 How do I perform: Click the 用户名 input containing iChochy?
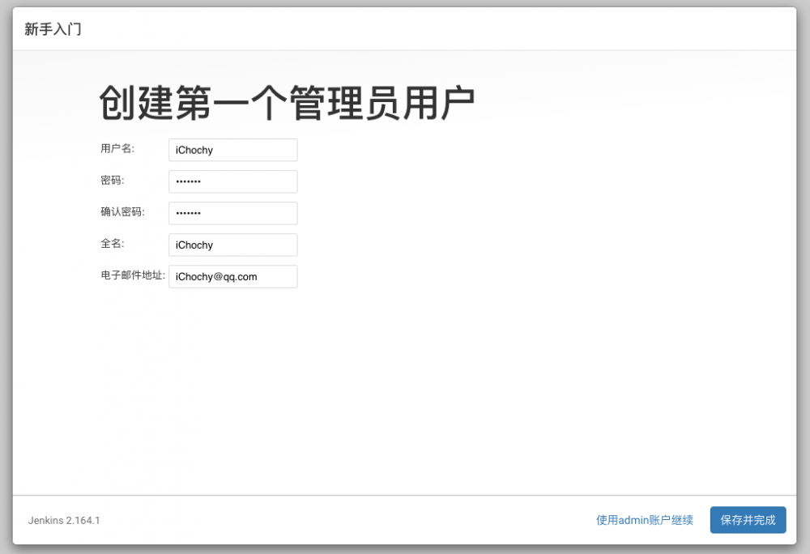coord(232,149)
